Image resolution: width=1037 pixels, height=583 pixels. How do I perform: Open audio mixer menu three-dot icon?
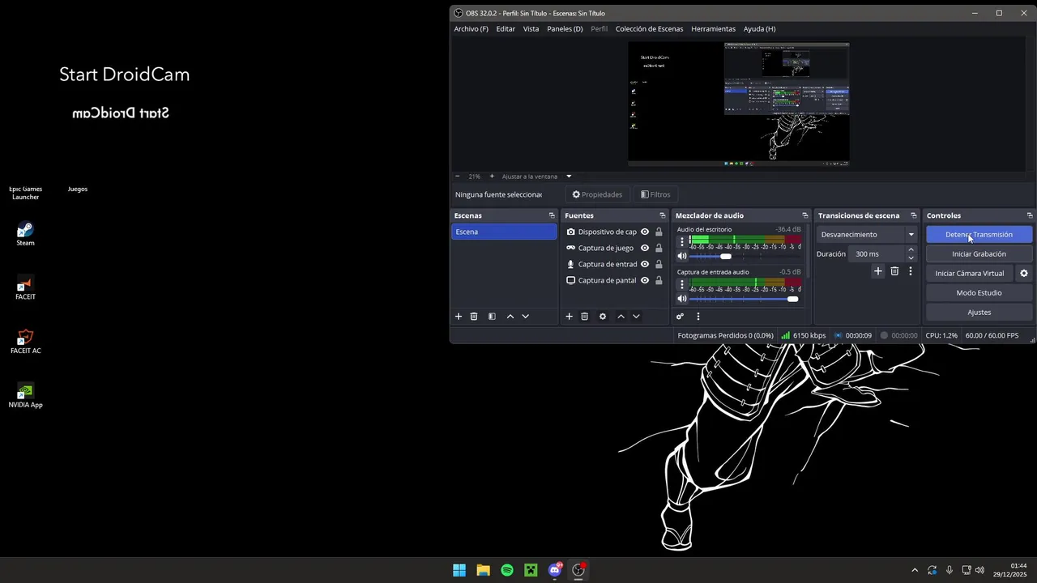[x=698, y=317]
